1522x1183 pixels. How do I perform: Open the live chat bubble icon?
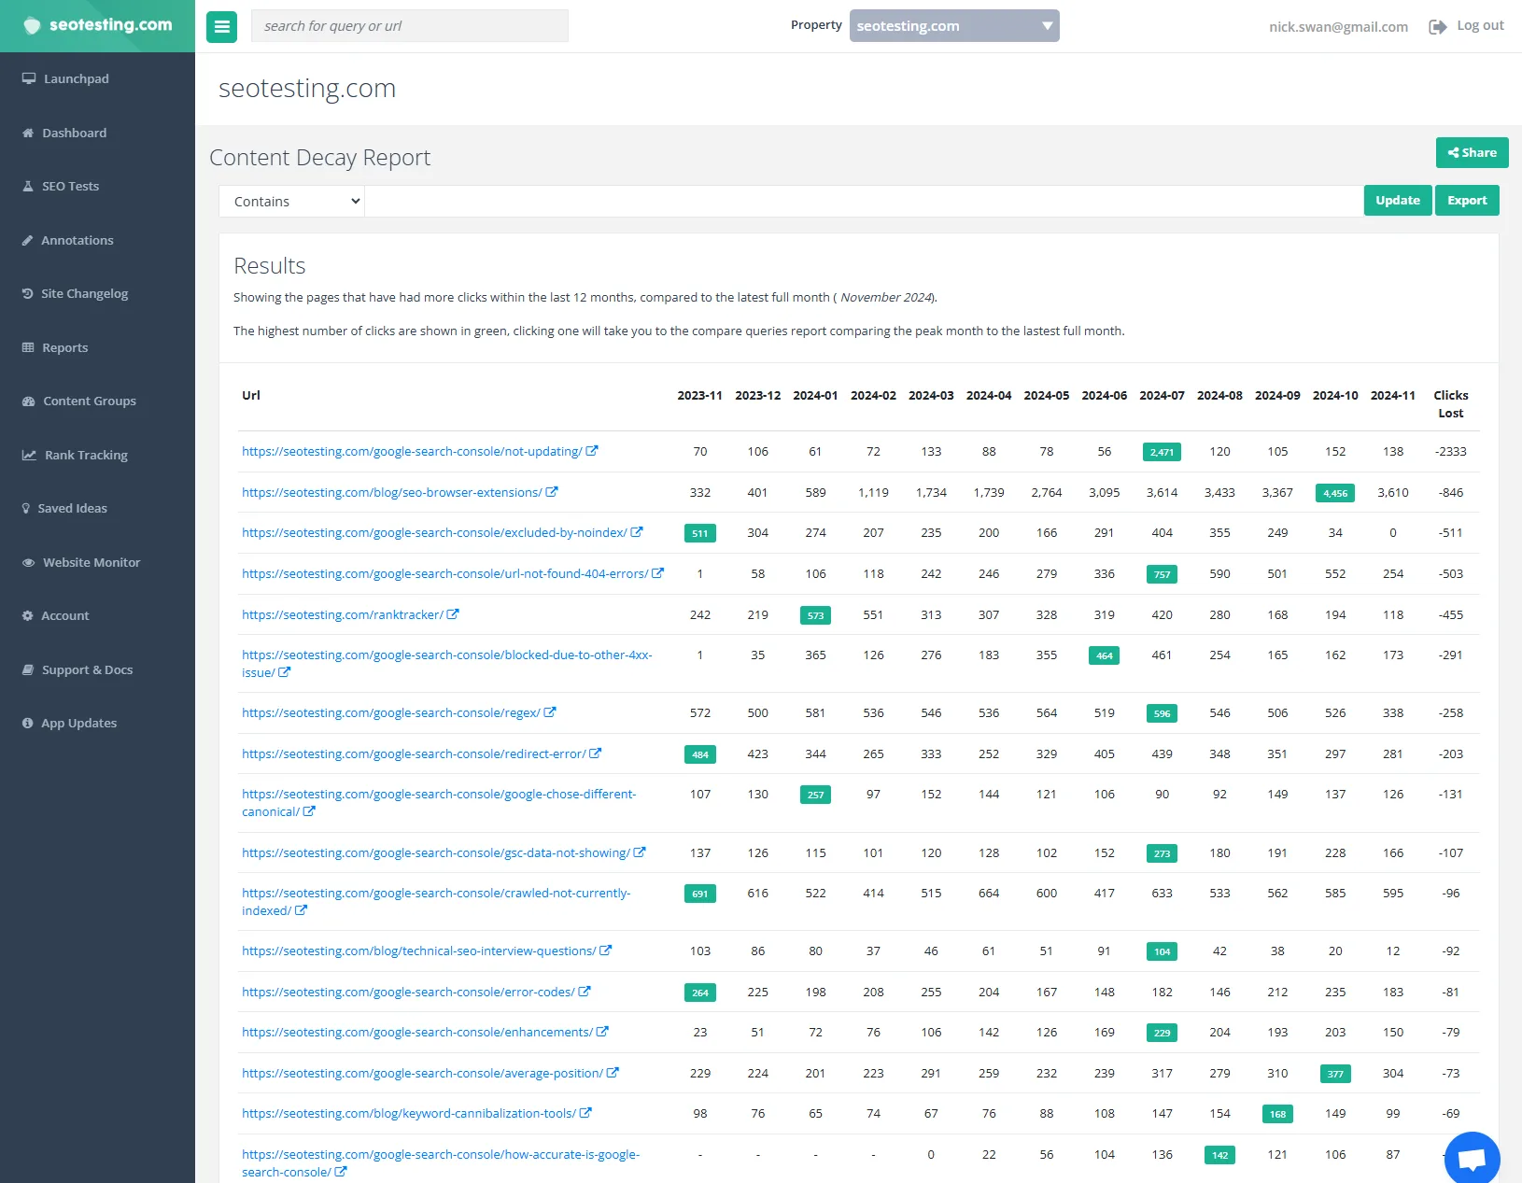click(x=1472, y=1159)
